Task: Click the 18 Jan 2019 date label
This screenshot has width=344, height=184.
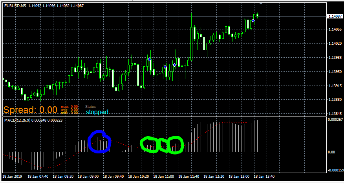Action: (x=12, y=176)
